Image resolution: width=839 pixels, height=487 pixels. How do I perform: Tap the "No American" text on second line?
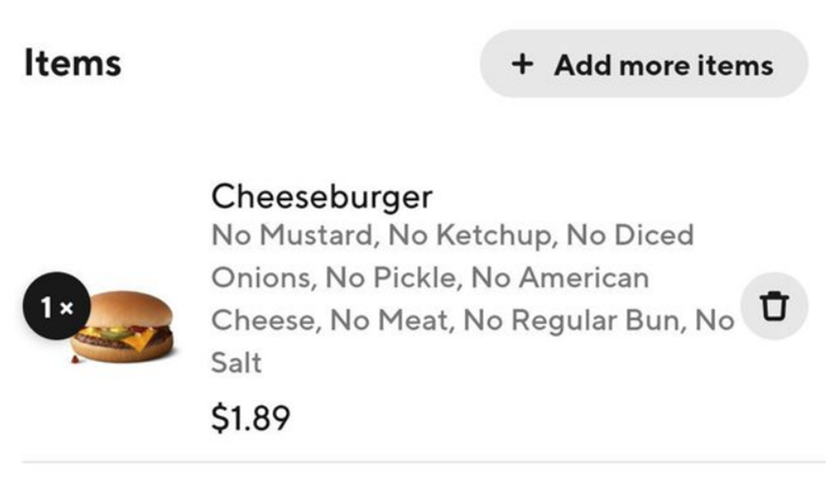pyautogui.click(x=560, y=277)
